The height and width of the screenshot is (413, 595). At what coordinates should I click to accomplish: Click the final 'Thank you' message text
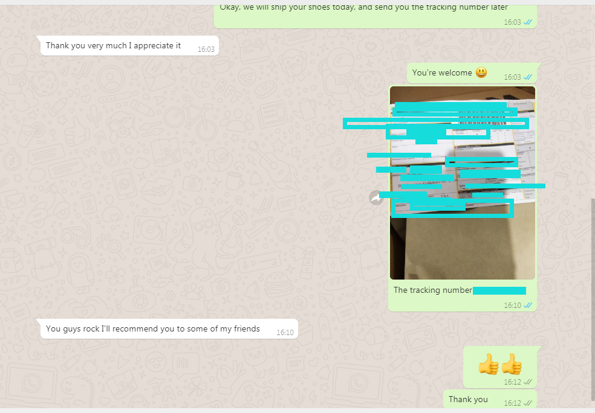468,399
